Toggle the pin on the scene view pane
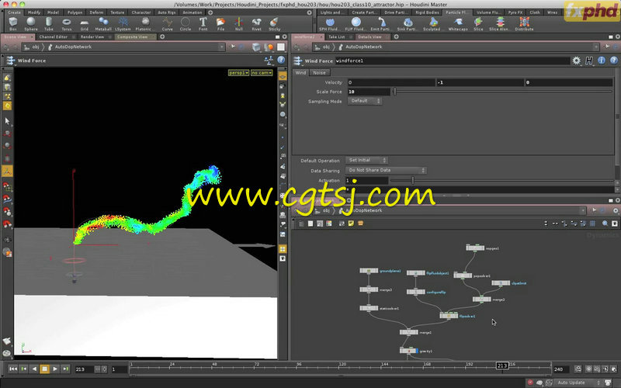Image resolution: width=621 pixels, height=388 pixels. pos(233,47)
